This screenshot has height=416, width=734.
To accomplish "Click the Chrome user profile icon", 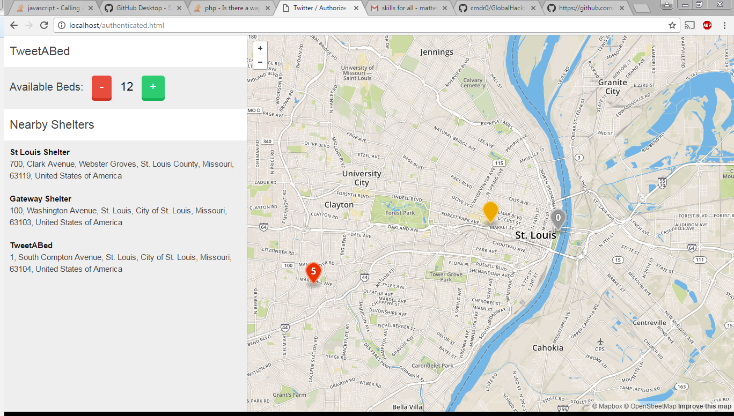I will pyautogui.click(x=667, y=4).
